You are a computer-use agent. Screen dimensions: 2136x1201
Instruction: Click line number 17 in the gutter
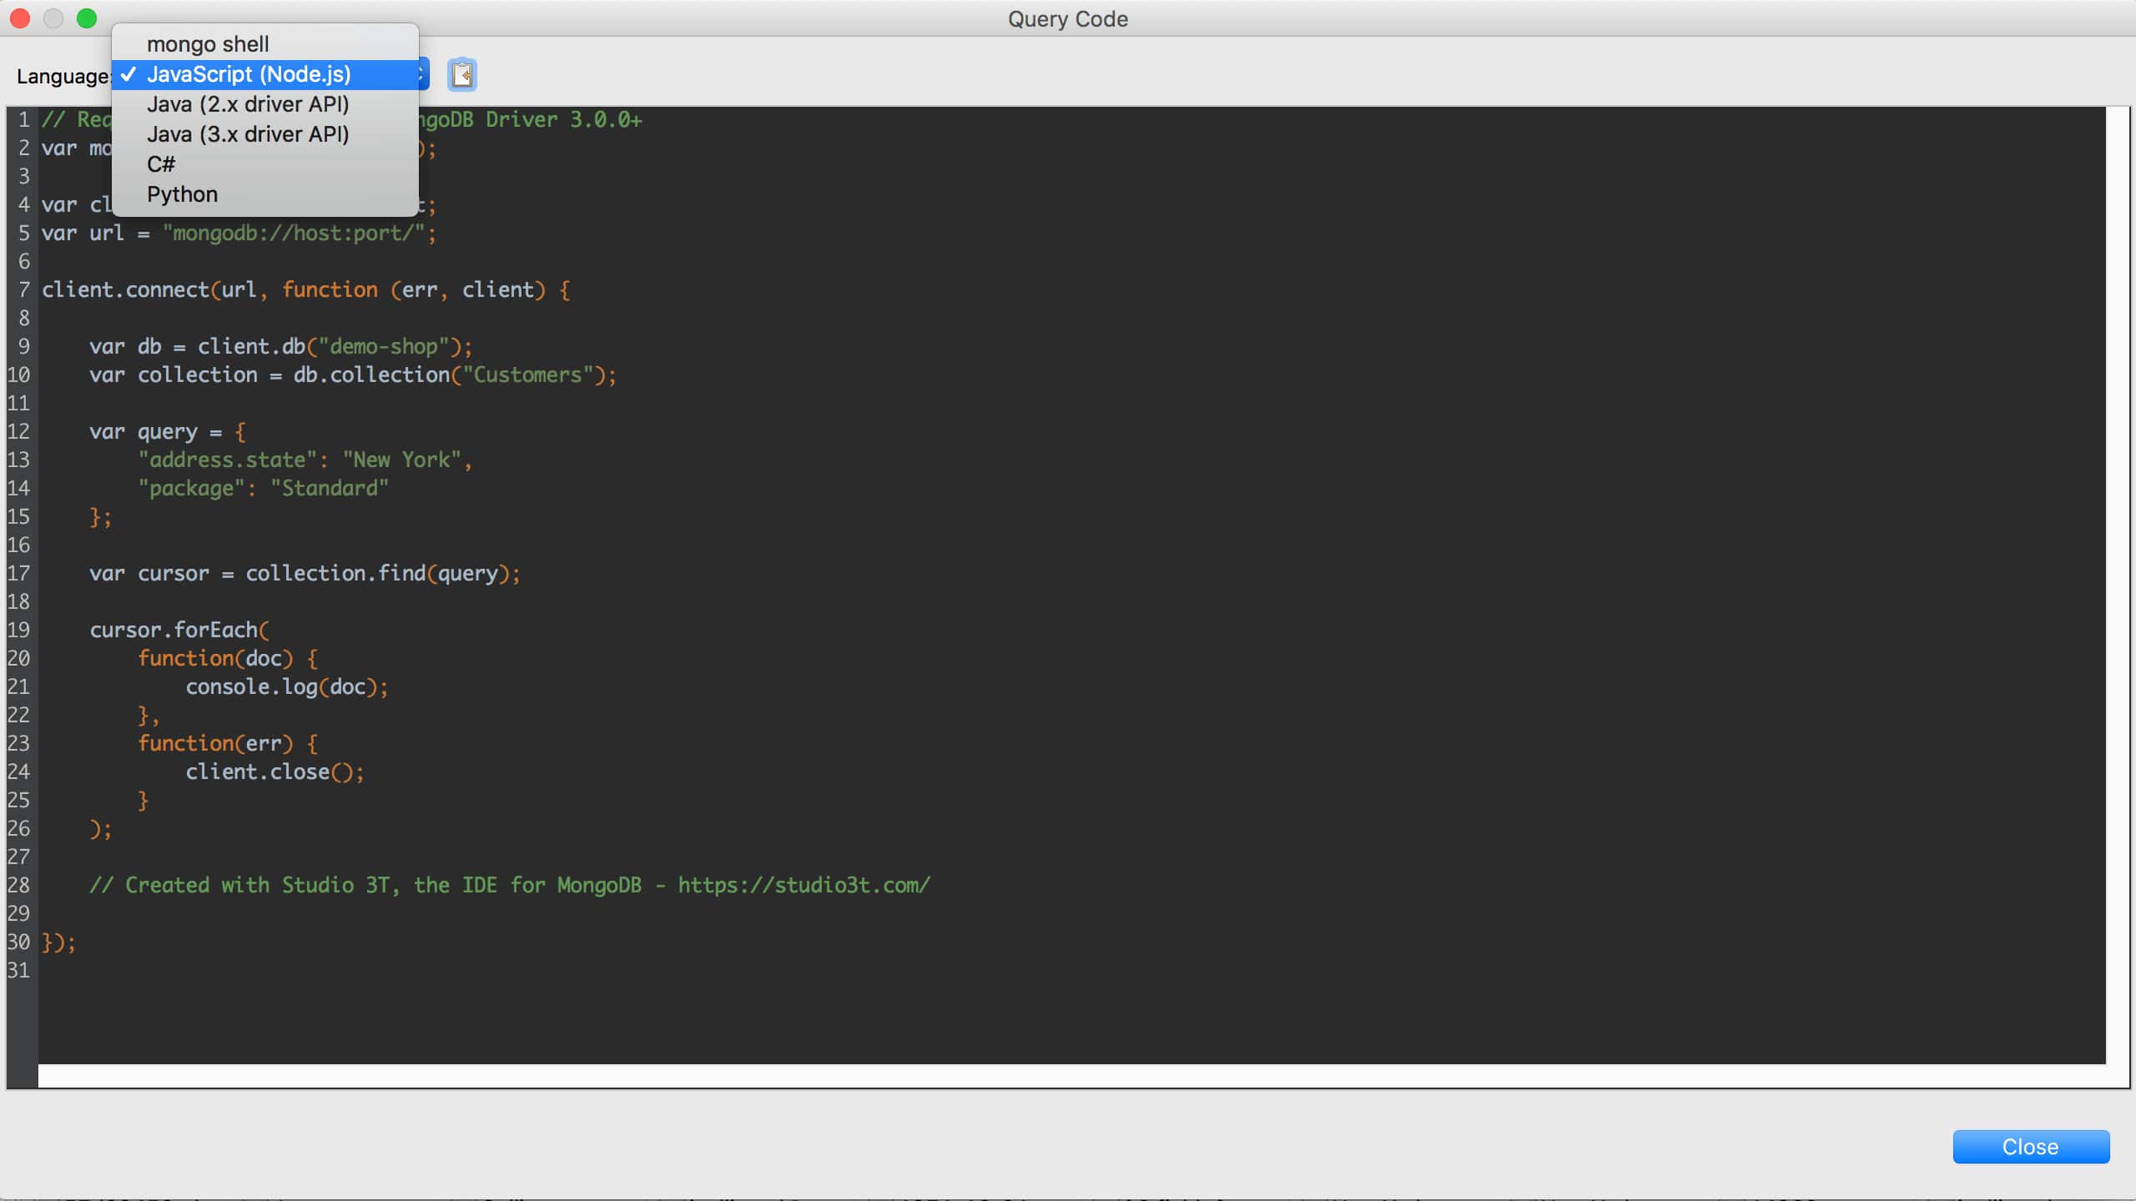pos(18,573)
